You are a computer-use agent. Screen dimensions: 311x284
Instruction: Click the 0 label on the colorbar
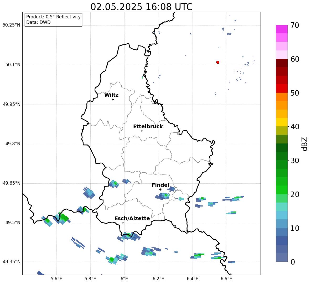coord(293,262)
